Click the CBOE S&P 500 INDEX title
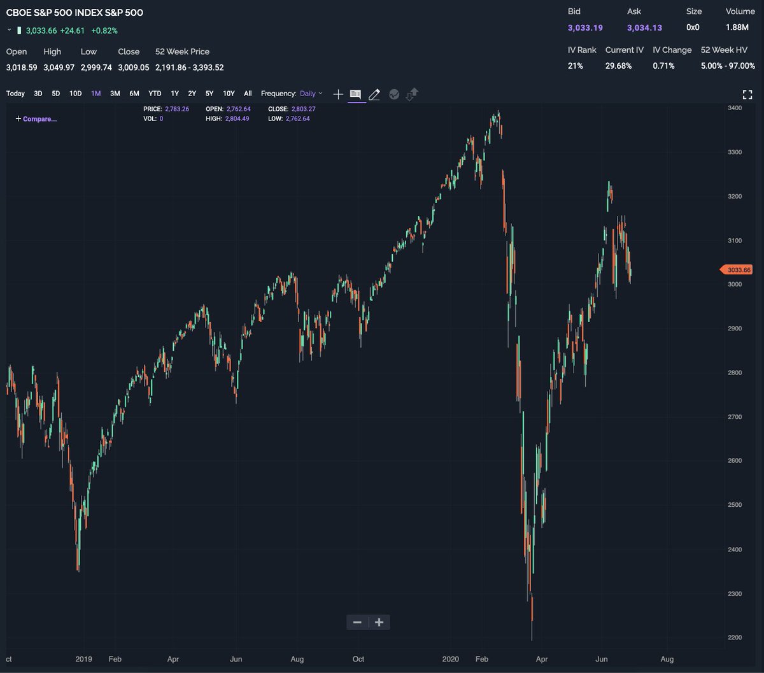This screenshot has height=673, width=764. [74, 12]
